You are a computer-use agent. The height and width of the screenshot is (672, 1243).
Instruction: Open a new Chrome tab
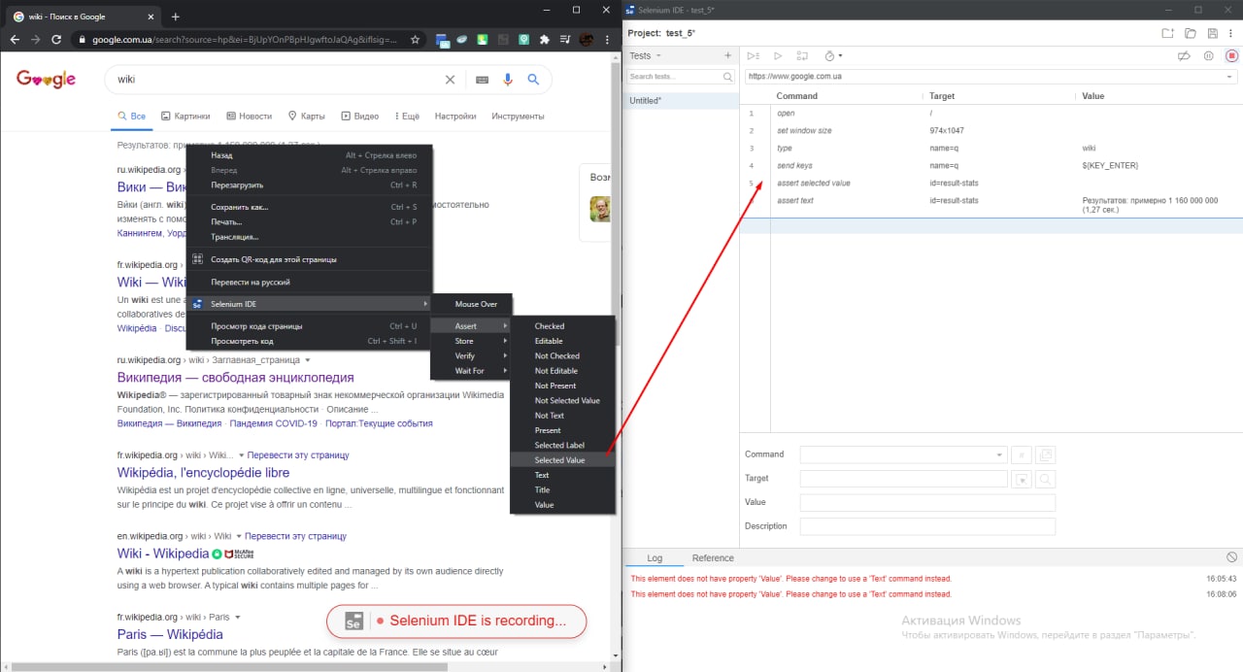click(176, 17)
